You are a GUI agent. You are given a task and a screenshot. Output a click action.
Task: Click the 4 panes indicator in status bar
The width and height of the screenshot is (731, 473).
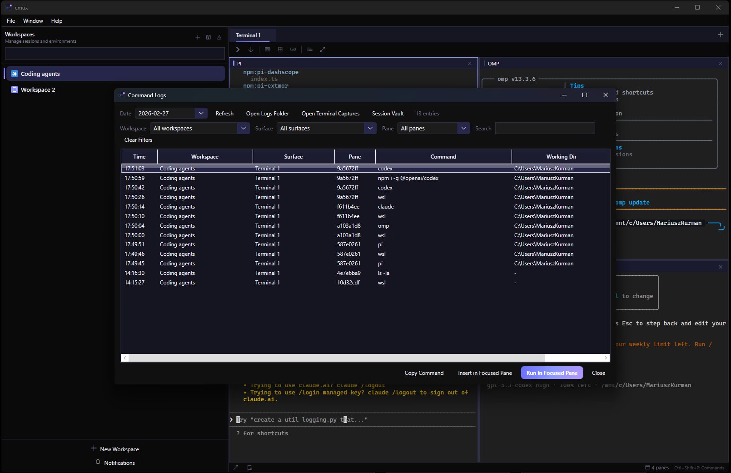point(657,468)
